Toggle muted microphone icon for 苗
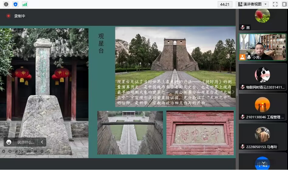The height and width of the screenshot is (170, 288). click(242, 27)
